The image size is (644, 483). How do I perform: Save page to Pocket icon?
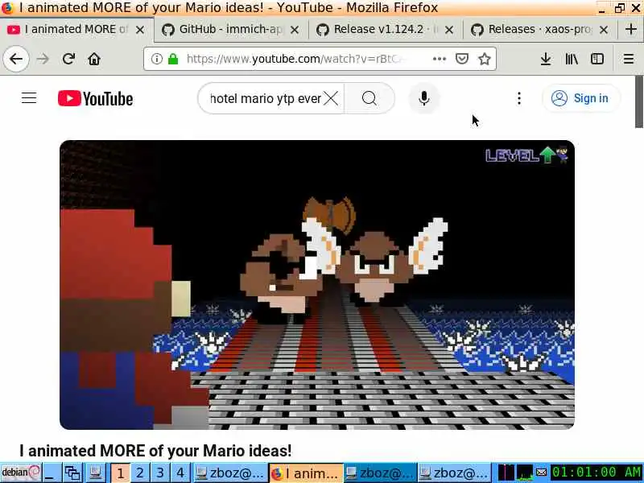[462, 59]
